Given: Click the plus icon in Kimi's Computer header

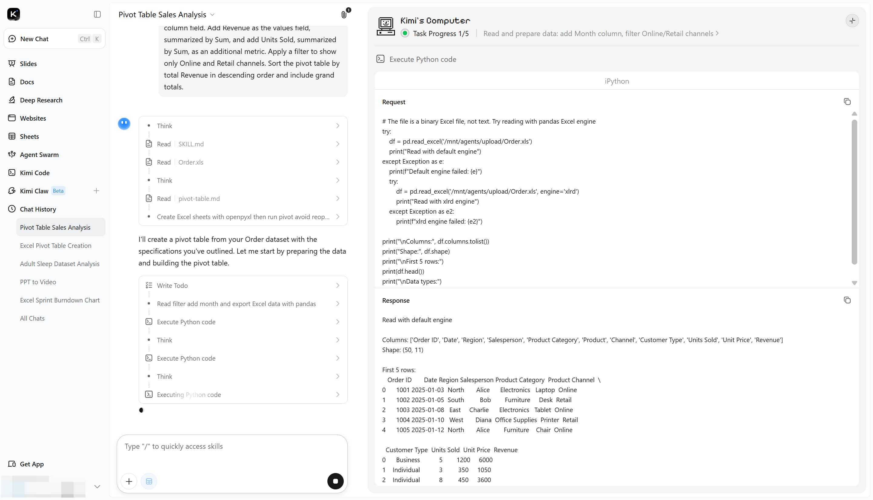Looking at the screenshot, I should tap(852, 21).
